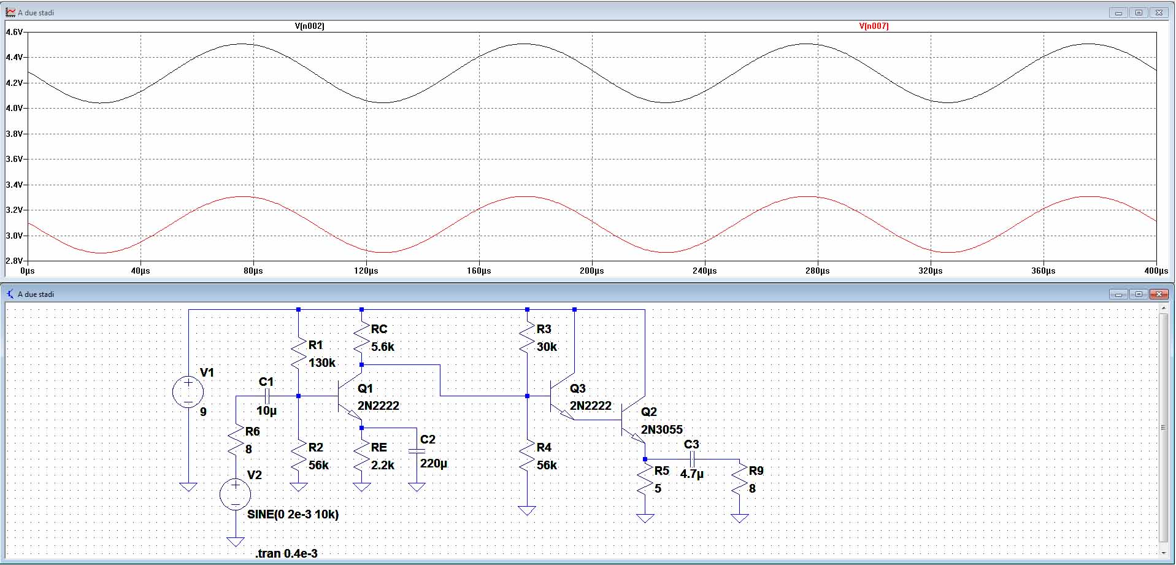This screenshot has height=565, width=1176.
Task: Select the V2 sine source symbol
Action: pyautogui.click(x=235, y=494)
